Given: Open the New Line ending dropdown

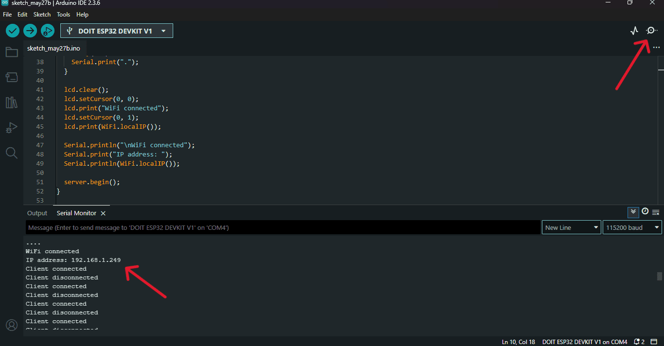Looking at the screenshot, I should click(572, 227).
